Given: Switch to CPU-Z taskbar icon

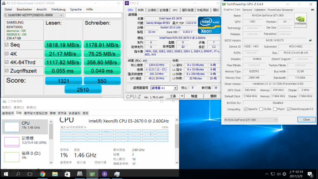Looking at the screenshot, I should click(x=105, y=174).
